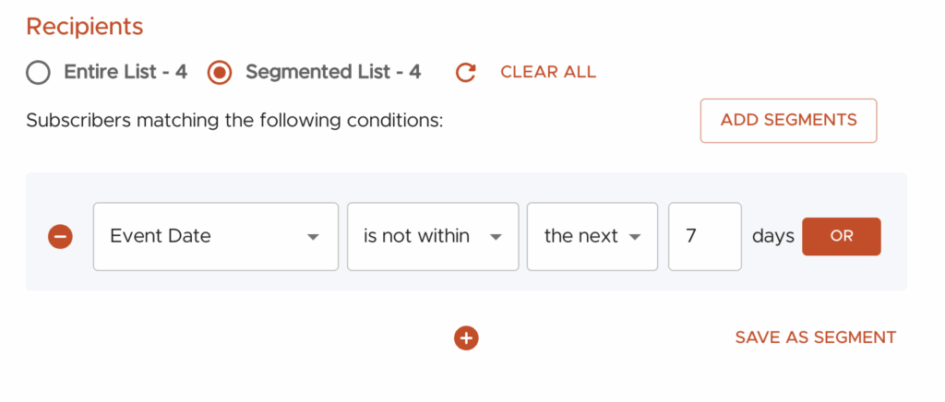This screenshot has width=945, height=402.
Task: Click the Recipients section heading
Action: [x=85, y=27]
